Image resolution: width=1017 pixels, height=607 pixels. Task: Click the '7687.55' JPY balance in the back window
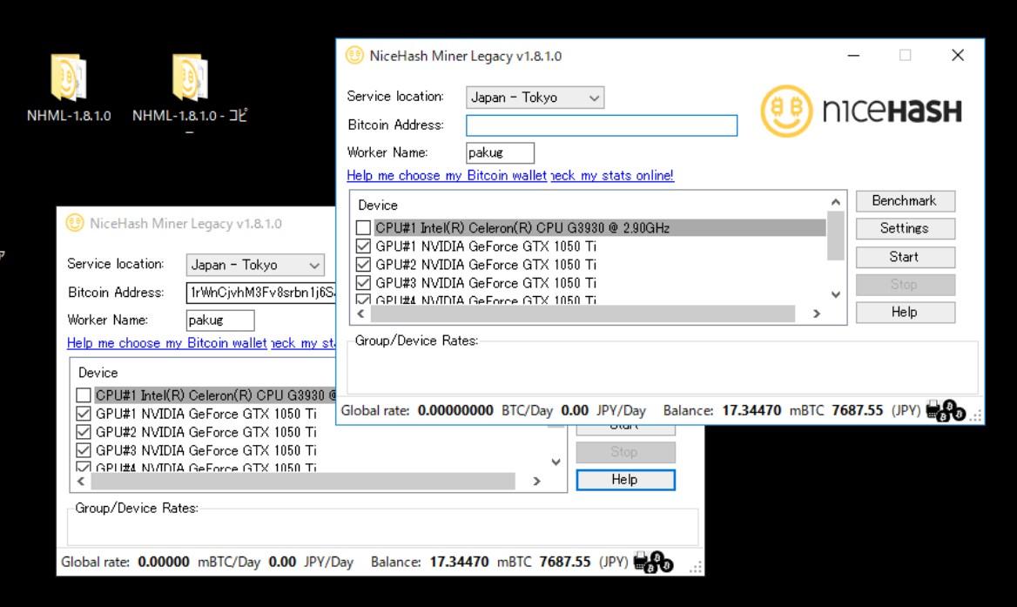[565, 562]
